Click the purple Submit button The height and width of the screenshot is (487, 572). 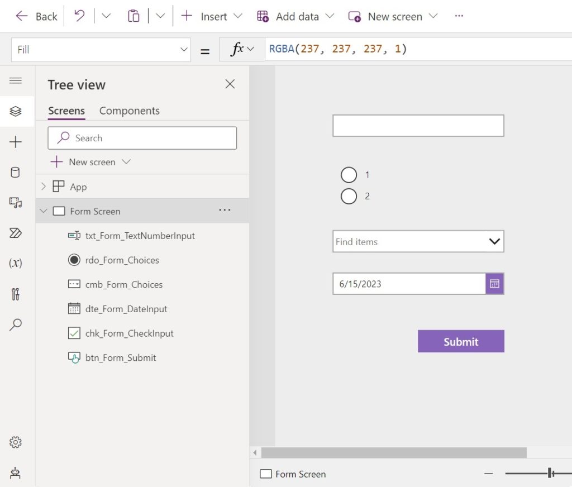click(461, 341)
